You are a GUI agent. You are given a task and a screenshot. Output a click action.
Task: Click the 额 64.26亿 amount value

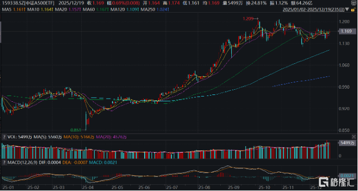click(x=302, y=3)
